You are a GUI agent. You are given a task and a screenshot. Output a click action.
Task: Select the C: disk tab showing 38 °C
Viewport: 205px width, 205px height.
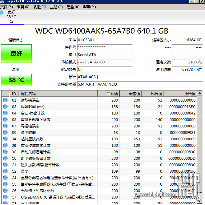12,17
